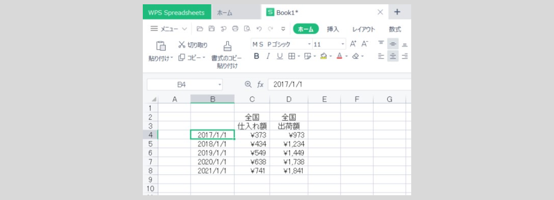This screenshot has height=200, width=554.
Task: Switch to the ホーム ribbon tab
Action: (306, 29)
